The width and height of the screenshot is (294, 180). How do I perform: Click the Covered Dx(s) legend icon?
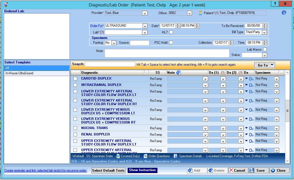(x=118, y=156)
